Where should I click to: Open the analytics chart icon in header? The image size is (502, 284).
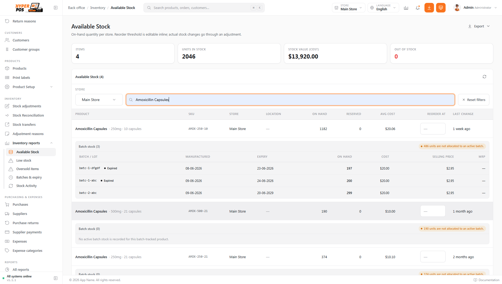coord(406,8)
